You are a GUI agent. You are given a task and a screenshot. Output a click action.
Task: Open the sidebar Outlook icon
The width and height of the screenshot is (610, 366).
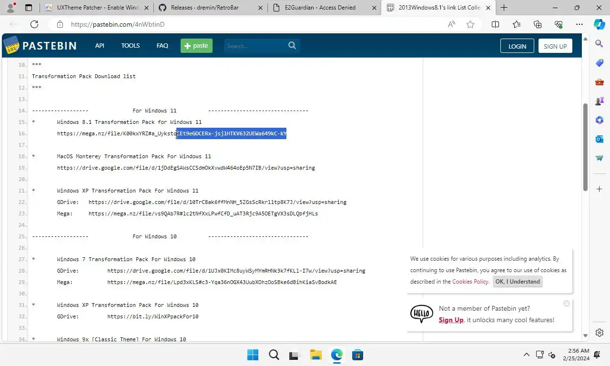click(600, 139)
